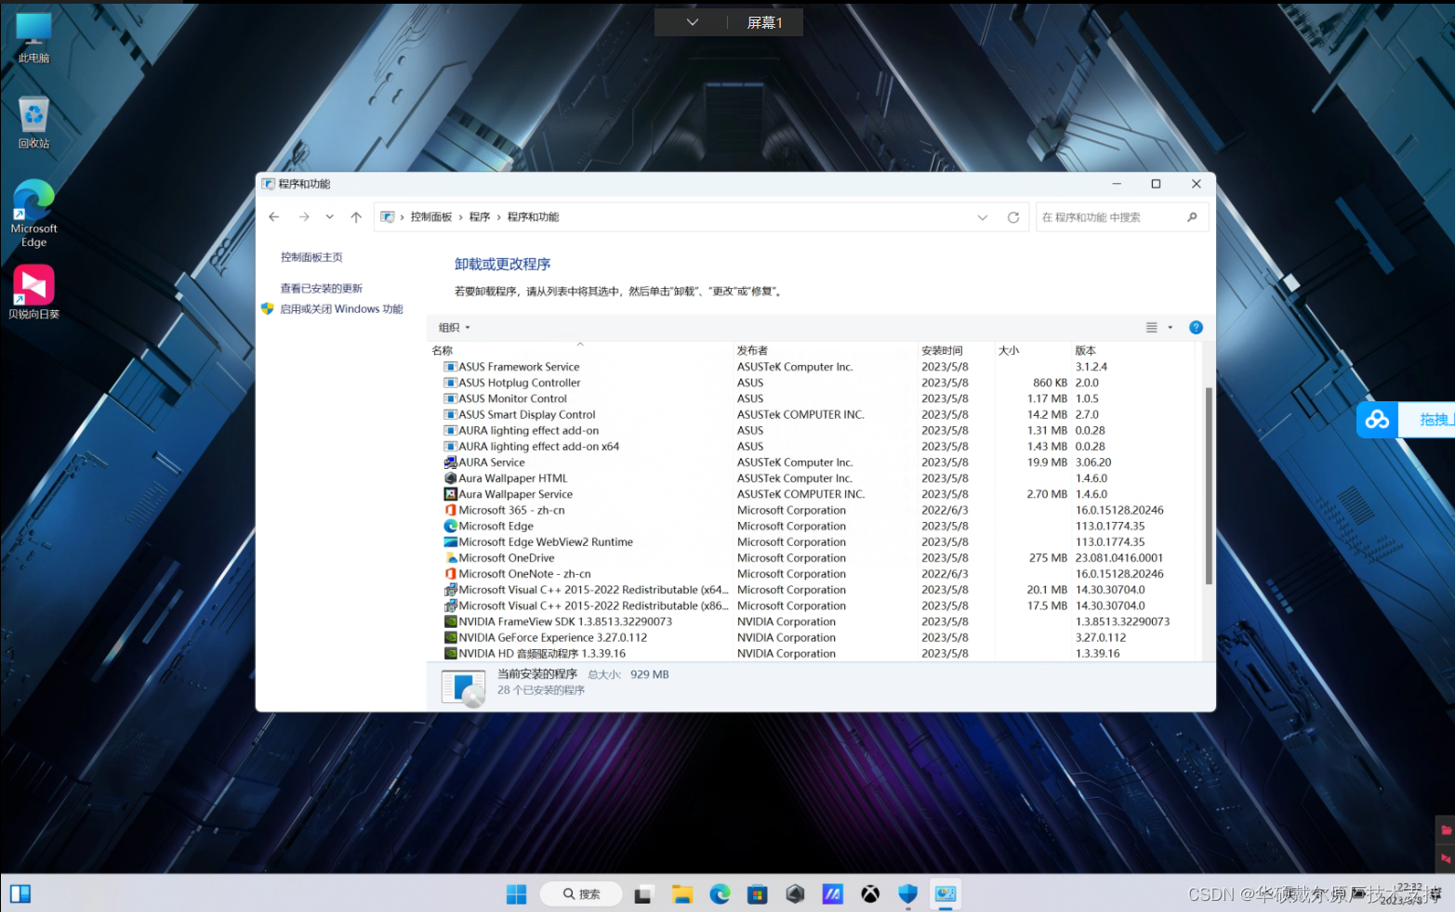The width and height of the screenshot is (1455, 912).
Task: Open the 组织 dropdown menu
Action: [x=455, y=328]
